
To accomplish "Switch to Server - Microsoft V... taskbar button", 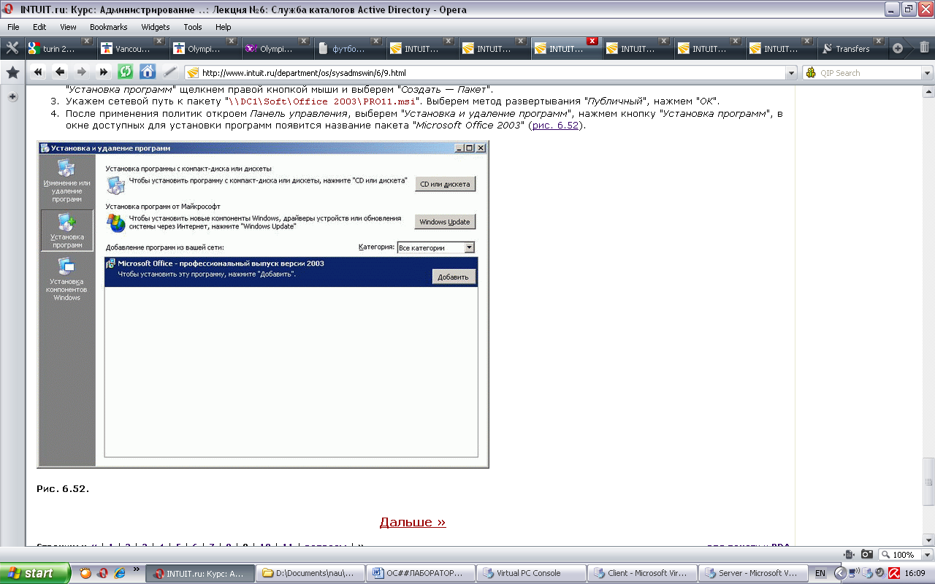I will [752, 573].
